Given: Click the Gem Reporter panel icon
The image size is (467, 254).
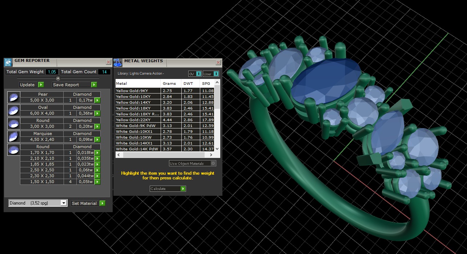Looking at the screenshot, I should click(8, 62).
